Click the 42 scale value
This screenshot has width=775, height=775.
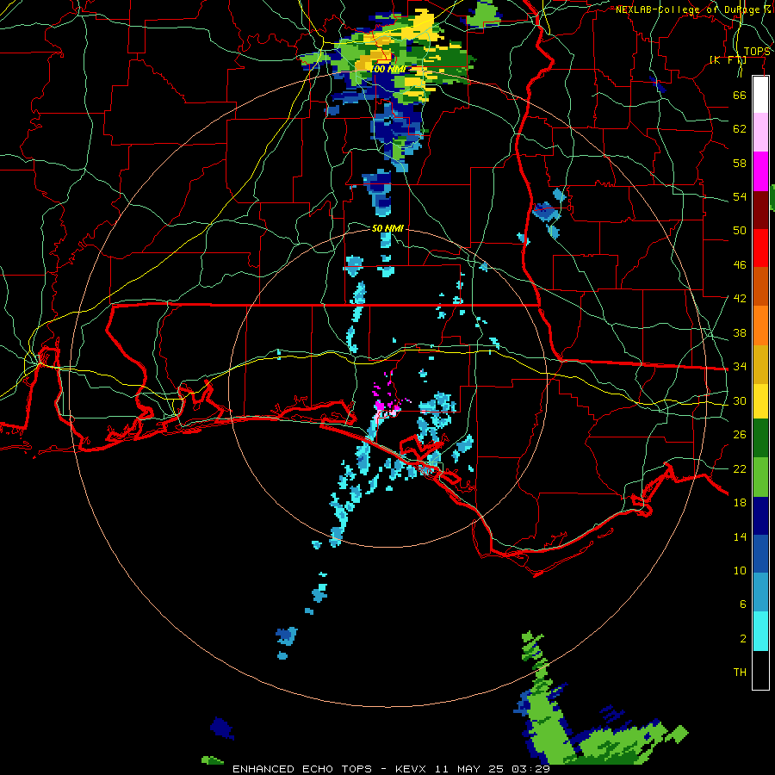click(x=740, y=298)
